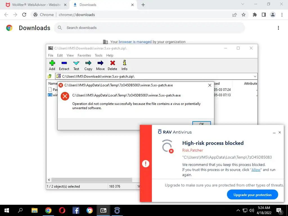This screenshot has width=288, height=216.
Task: Select the selected winrar file row in 7-Zip
Action: [x=53, y=95]
